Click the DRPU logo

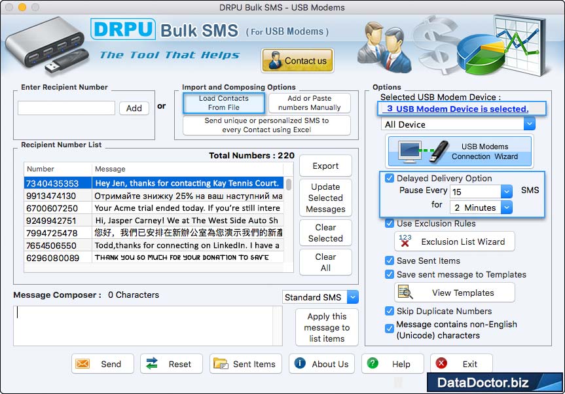pos(123,29)
